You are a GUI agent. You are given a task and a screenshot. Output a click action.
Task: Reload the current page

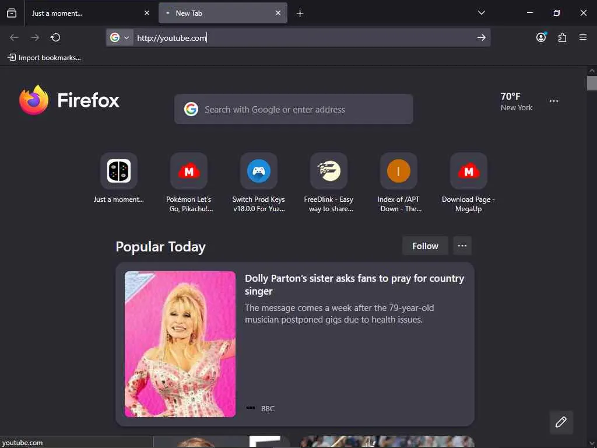[55, 37]
